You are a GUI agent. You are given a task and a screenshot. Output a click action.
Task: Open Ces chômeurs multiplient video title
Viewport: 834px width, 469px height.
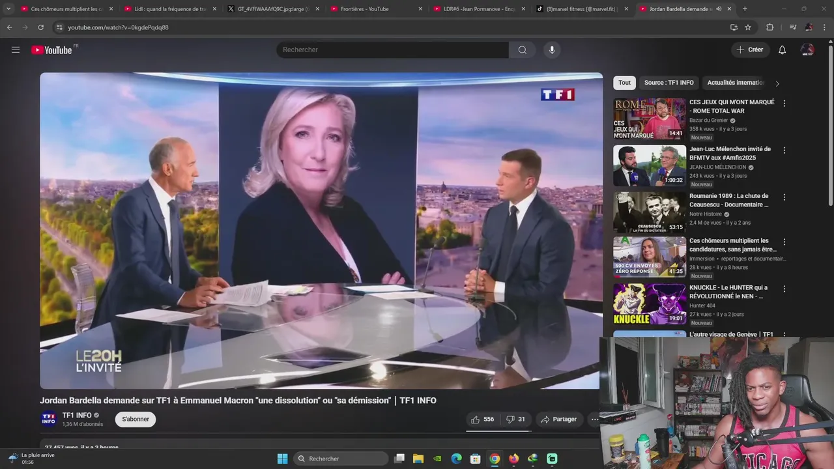click(733, 245)
